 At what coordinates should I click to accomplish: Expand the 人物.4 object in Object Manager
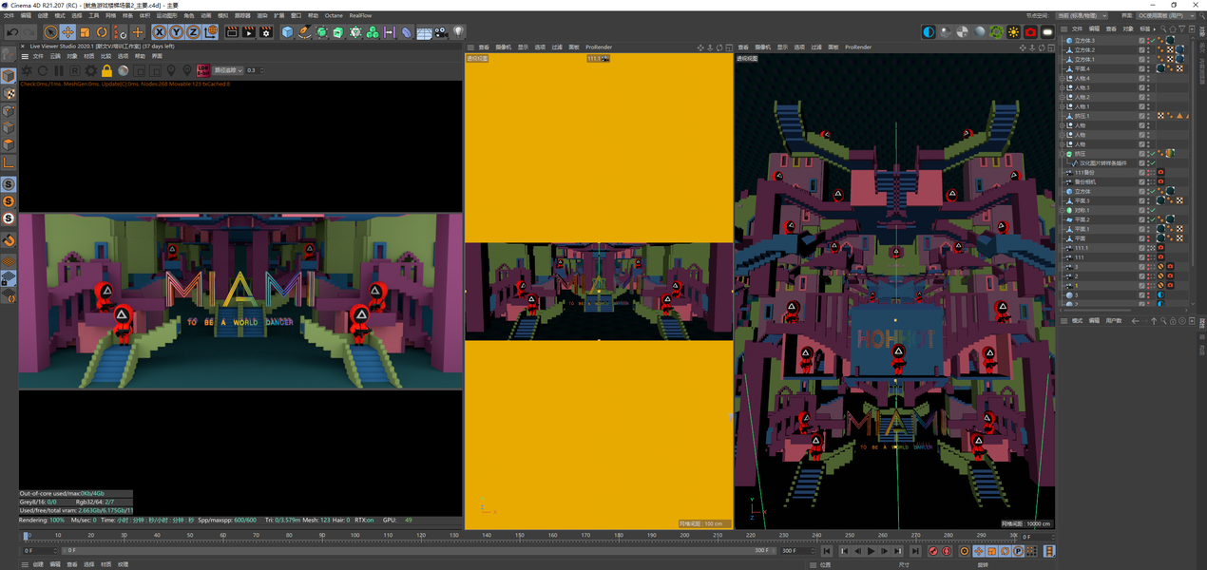(x=1062, y=78)
